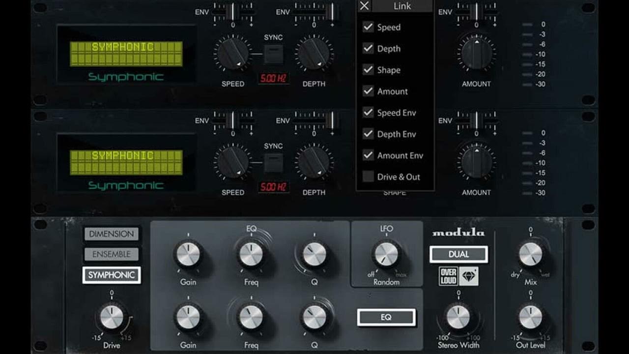Uncheck the Amount link checkbox

(x=368, y=91)
